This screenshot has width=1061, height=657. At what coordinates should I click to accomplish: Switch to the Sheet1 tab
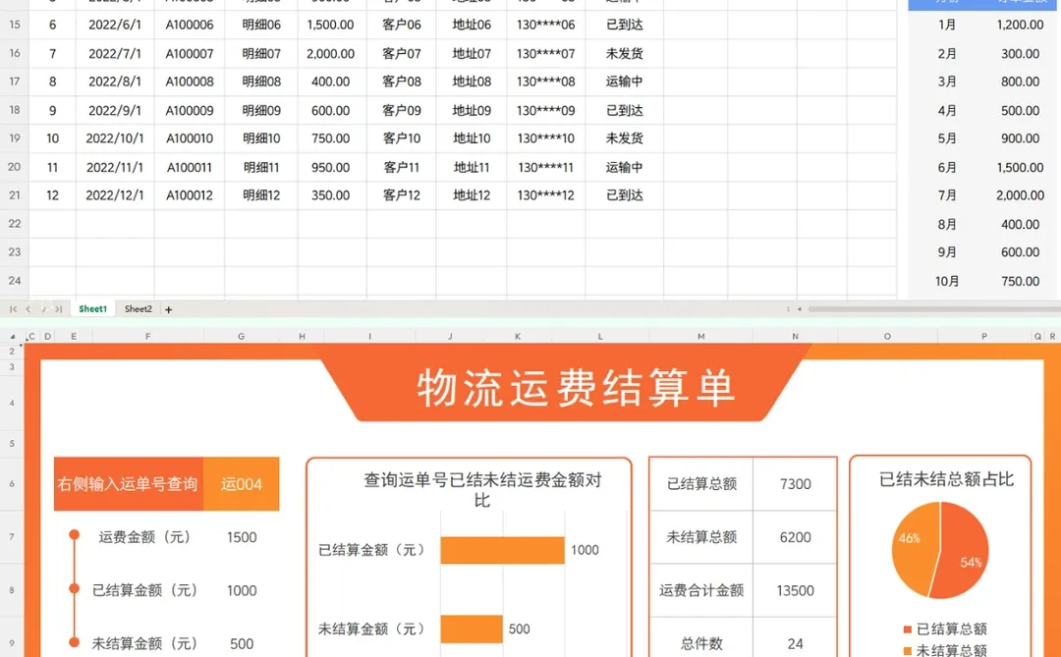click(x=92, y=308)
